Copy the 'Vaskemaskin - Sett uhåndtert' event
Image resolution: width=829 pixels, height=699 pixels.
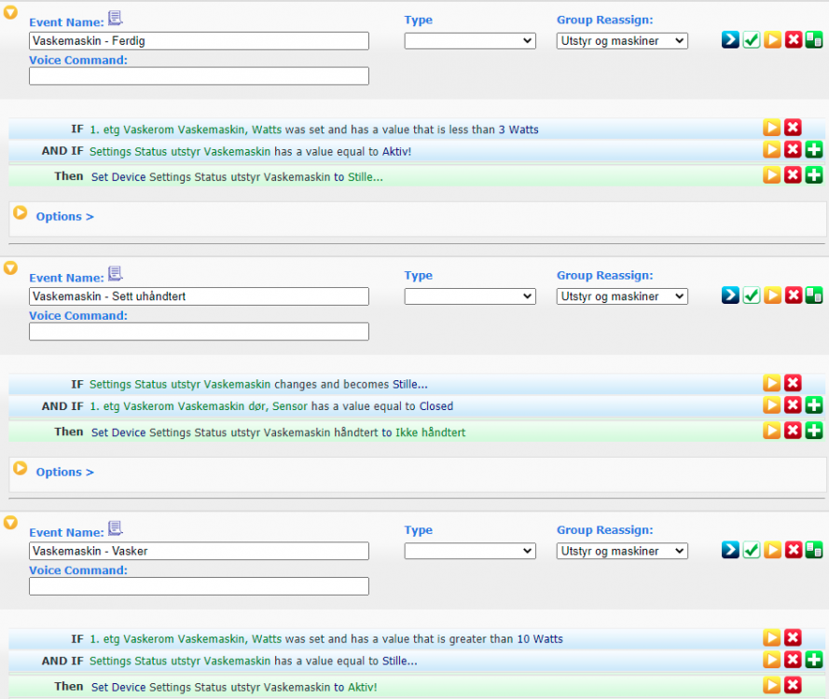(814, 295)
